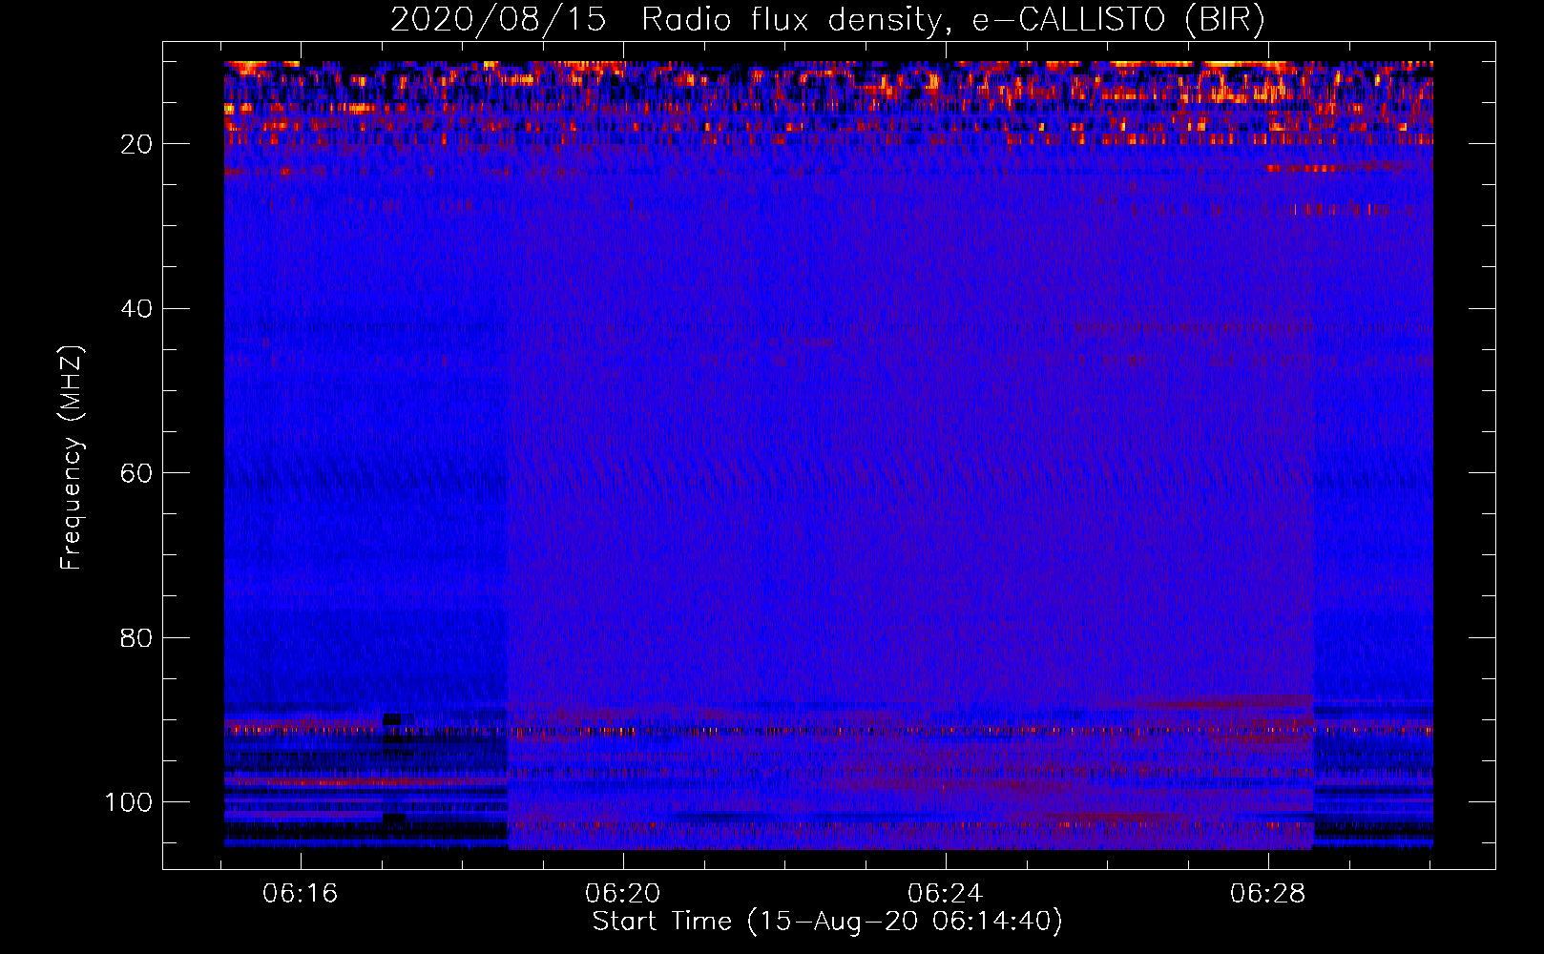
Task: Click the 06:20 time tick label
Action: [x=623, y=894]
